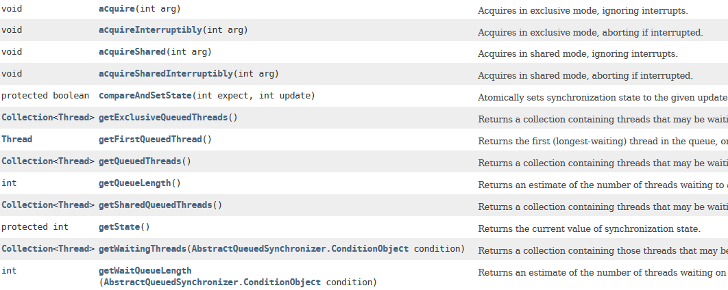Open ConditionObject parameter link under getWaitQueueLength

(212, 282)
